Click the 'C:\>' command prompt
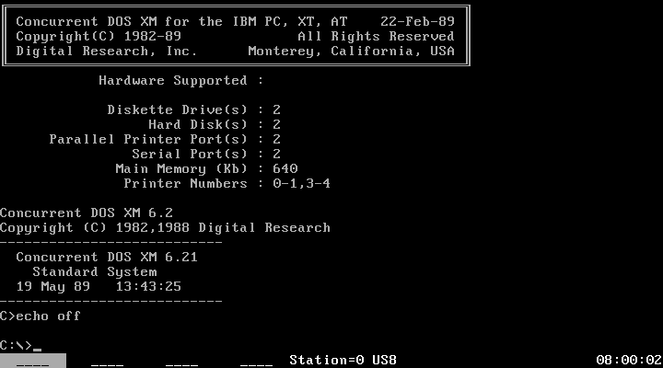The width and height of the screenshot is (663, 368). (16, 346)
